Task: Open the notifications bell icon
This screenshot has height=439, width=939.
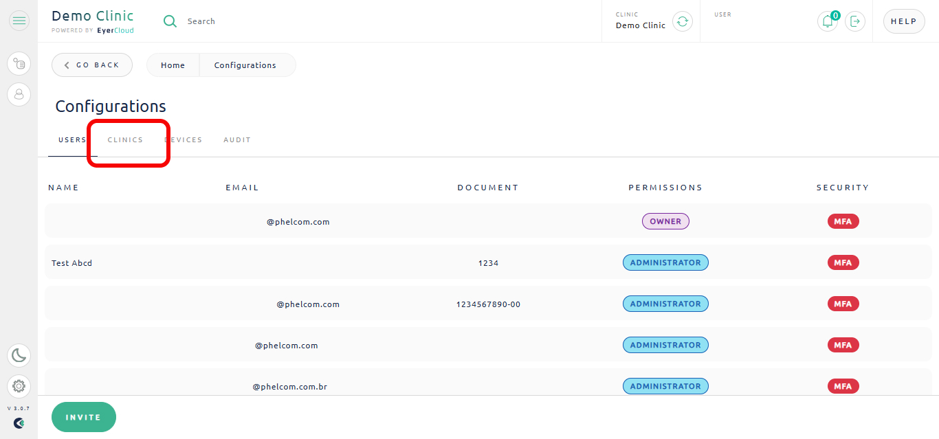Action: point(828,21)
